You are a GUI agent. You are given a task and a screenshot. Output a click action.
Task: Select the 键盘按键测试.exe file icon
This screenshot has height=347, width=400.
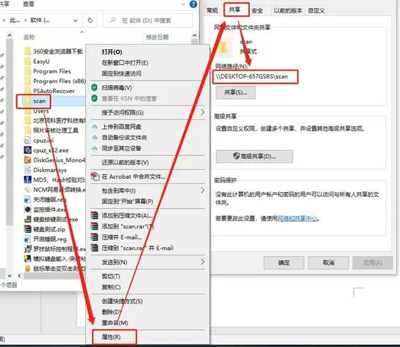tap(28, 219)
